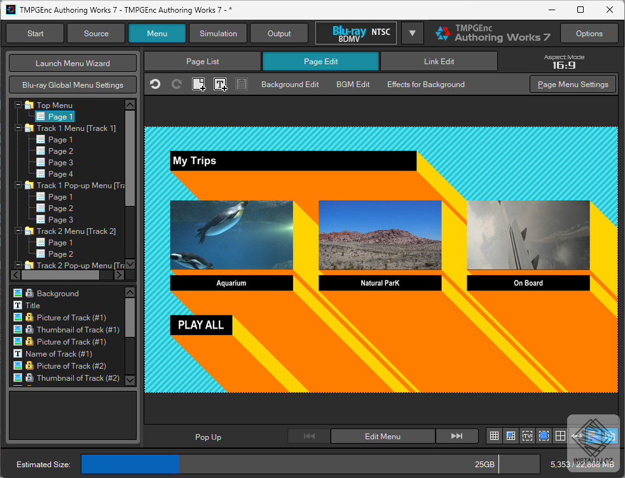Switch to the Start stage tab
625x478 pixels.
coord(35,34)
